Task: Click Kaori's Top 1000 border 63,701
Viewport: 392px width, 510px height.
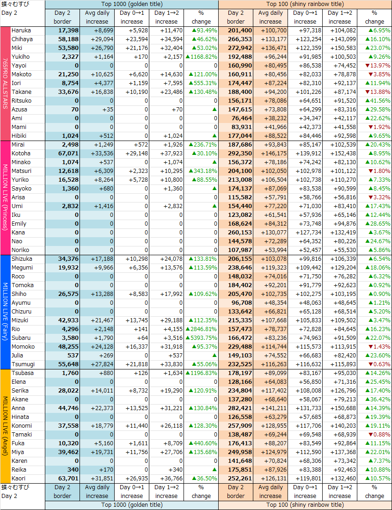Action: coord(62,479)
